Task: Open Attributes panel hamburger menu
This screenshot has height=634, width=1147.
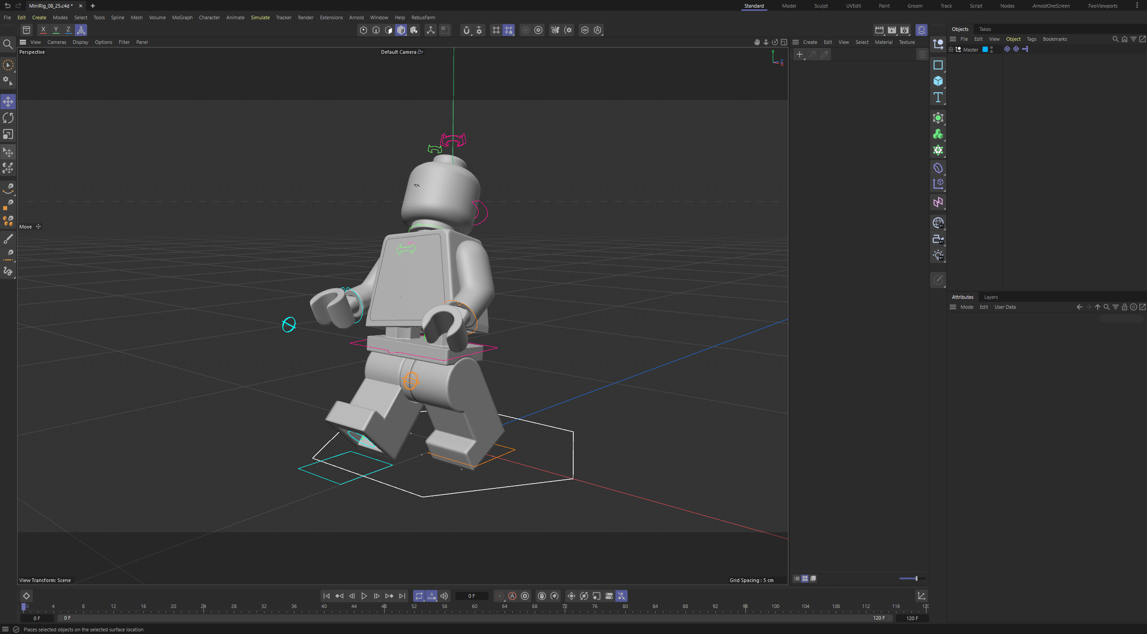Action: click(x=953, y=307)
